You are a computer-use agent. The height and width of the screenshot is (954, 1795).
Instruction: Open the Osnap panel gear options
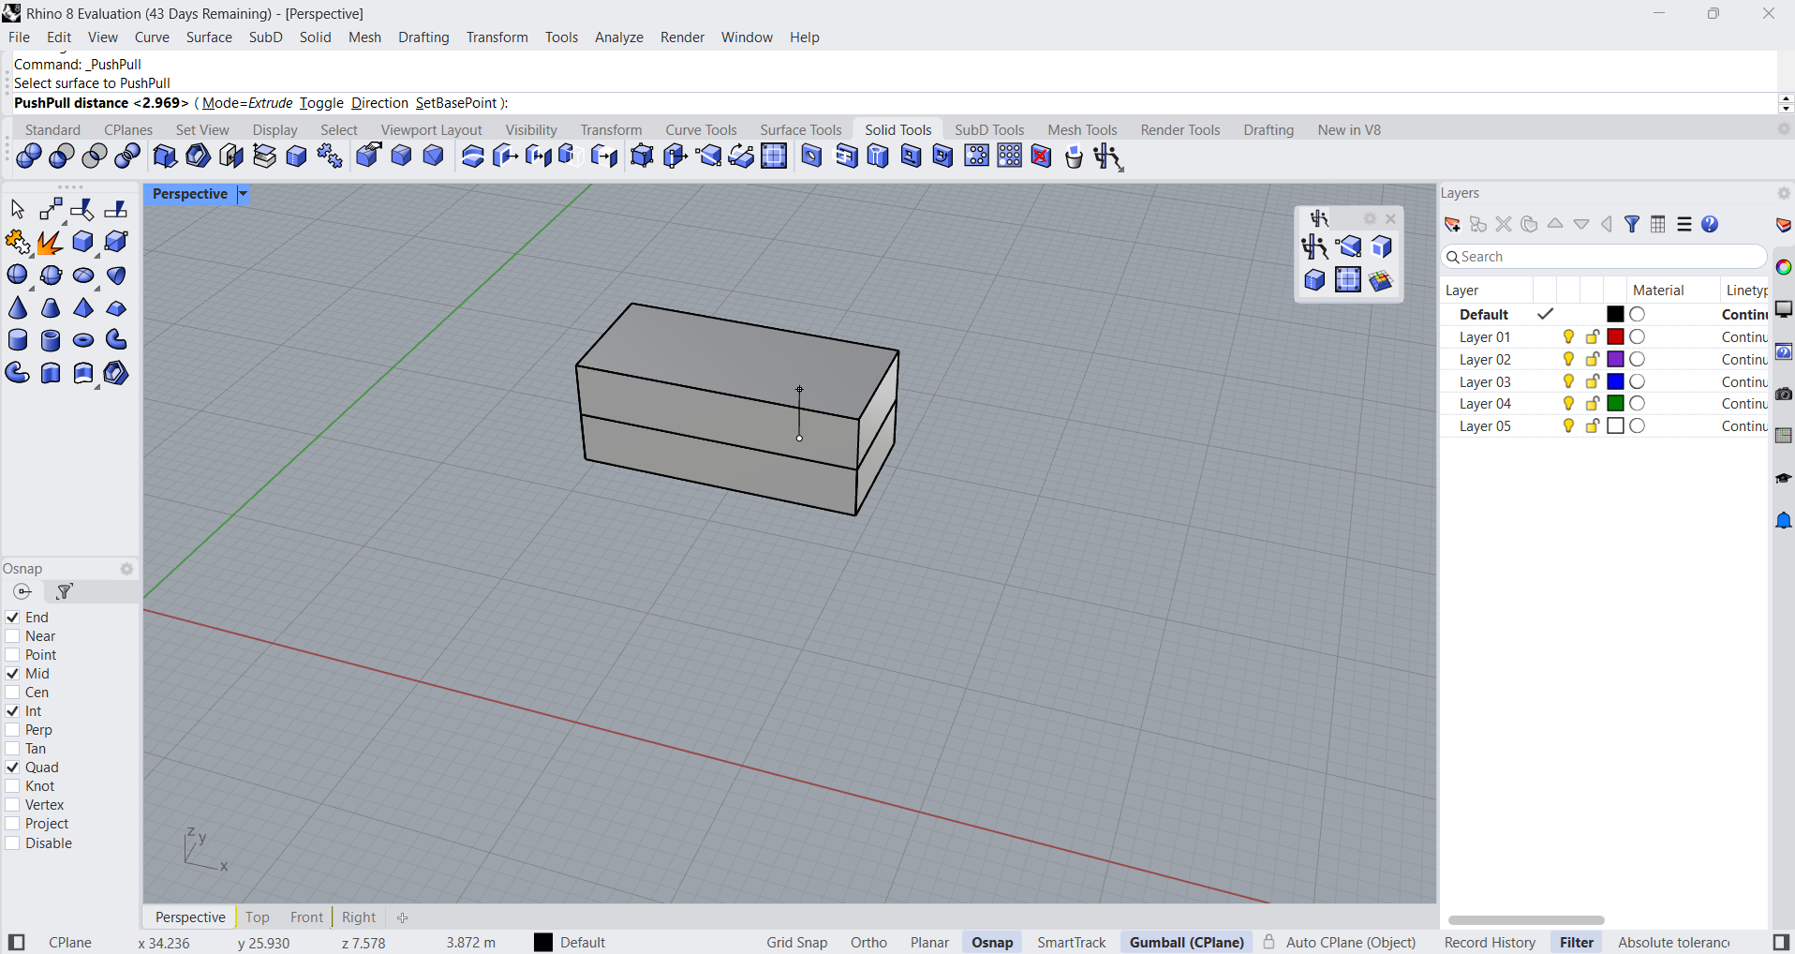[126, 569]
